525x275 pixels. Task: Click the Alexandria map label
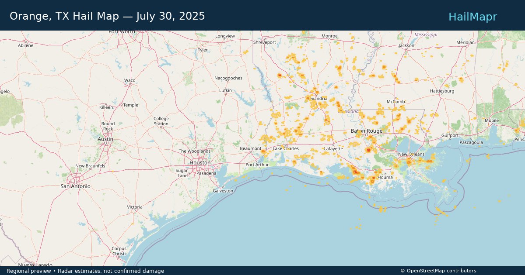click(x=316, y=98)
